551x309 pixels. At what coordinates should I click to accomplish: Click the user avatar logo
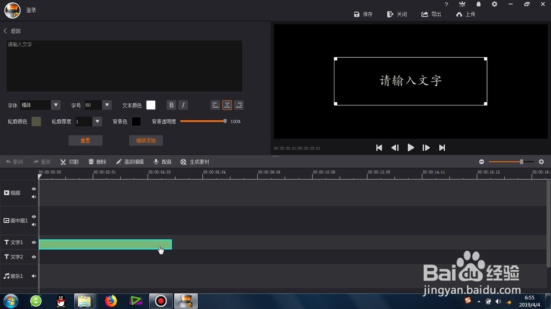pos(12,10)
